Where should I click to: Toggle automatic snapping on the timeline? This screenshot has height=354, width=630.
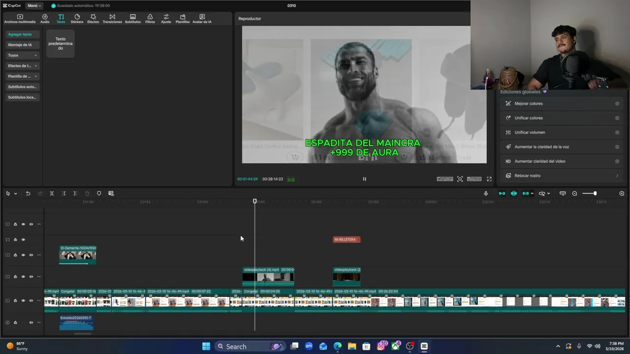pyautogui.click(x=514, y=194)
